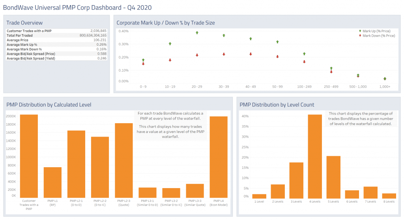The image size is (404, 220).
Task: Select the PMP L3-3 (Similar Quote) bar
Action: [x=195, y=191]
